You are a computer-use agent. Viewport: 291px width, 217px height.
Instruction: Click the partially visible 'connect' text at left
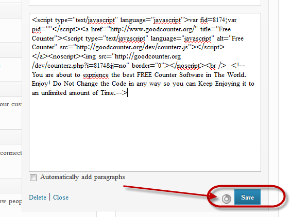pyautogui.click(x=11, y=153)
